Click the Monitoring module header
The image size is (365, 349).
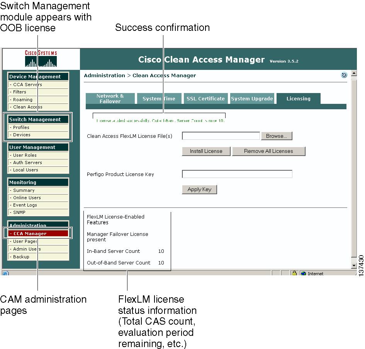(x=38, y=182)
